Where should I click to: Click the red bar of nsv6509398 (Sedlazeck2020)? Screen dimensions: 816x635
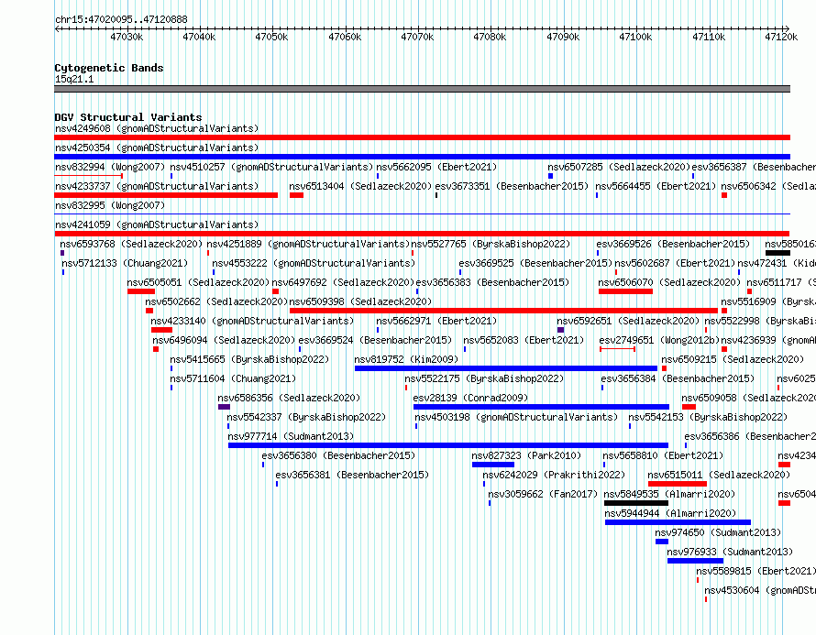[503, 311]
